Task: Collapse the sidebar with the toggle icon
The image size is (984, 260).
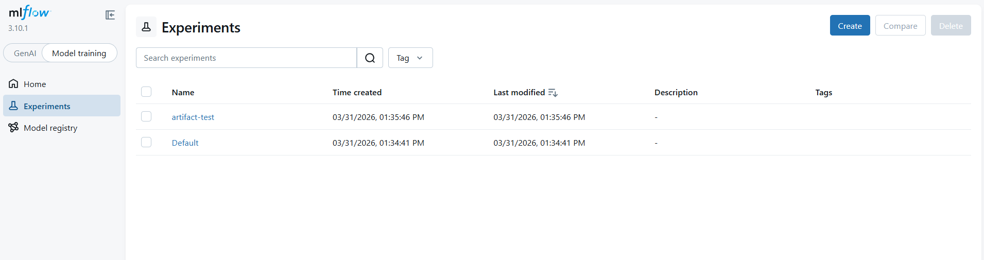Action: 110,15
